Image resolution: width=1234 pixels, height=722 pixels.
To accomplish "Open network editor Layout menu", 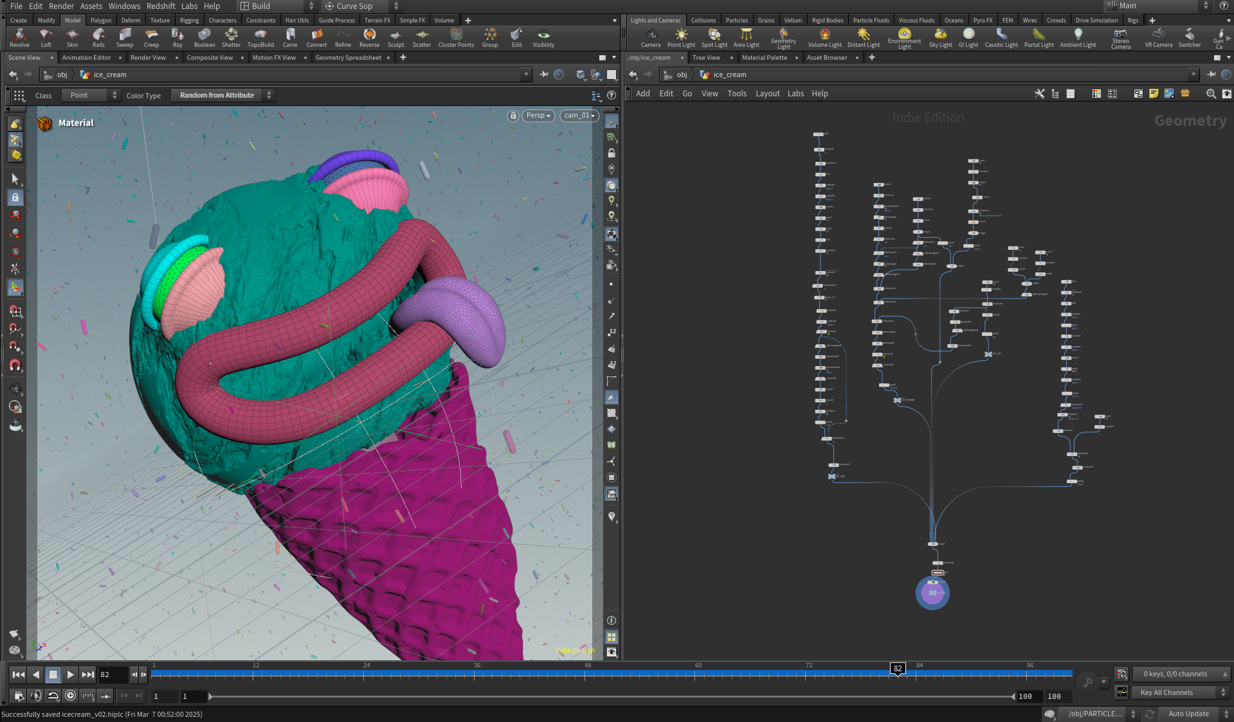I will (767, 94).
